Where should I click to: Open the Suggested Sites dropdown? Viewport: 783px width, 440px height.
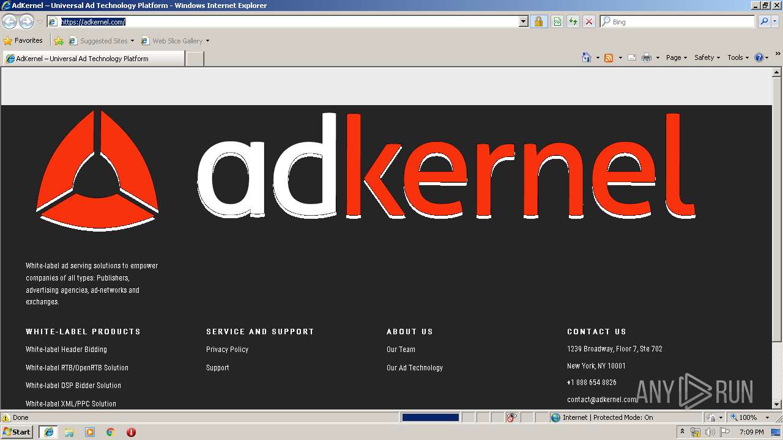pyautogui.click(x=102, y=41)
